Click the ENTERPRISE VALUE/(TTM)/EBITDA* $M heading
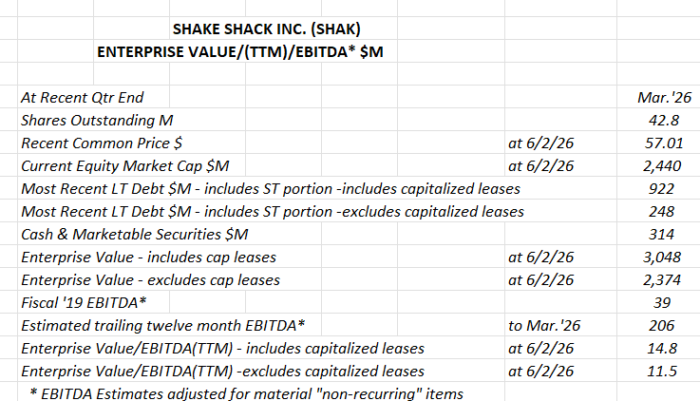 (x=240, y=52)
